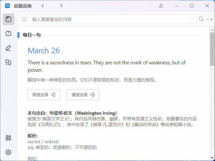This screenshot has height=161, width=215.
Task: Expand the double-arrow overflow menu
Action: pyautogui.click(x=211, y=19)
